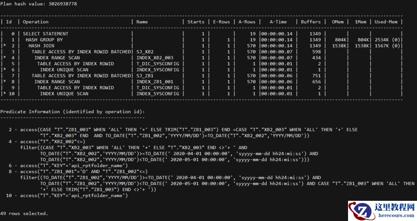Click the Predicate Information heading
The image size is (417, 221).
pos(72,111)
